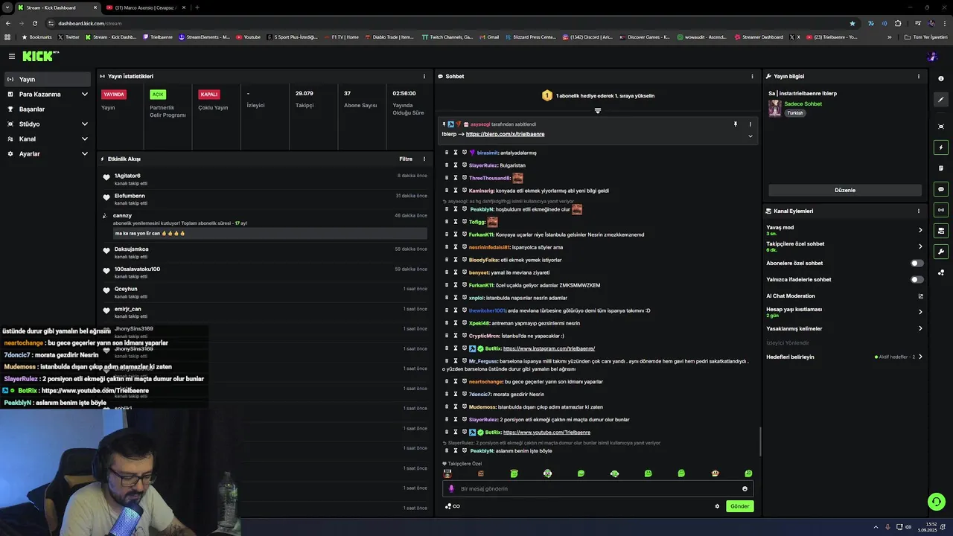Screen dimensions: 953x536
Task: Expand the pinned message chevron
Action: (750, 136)
